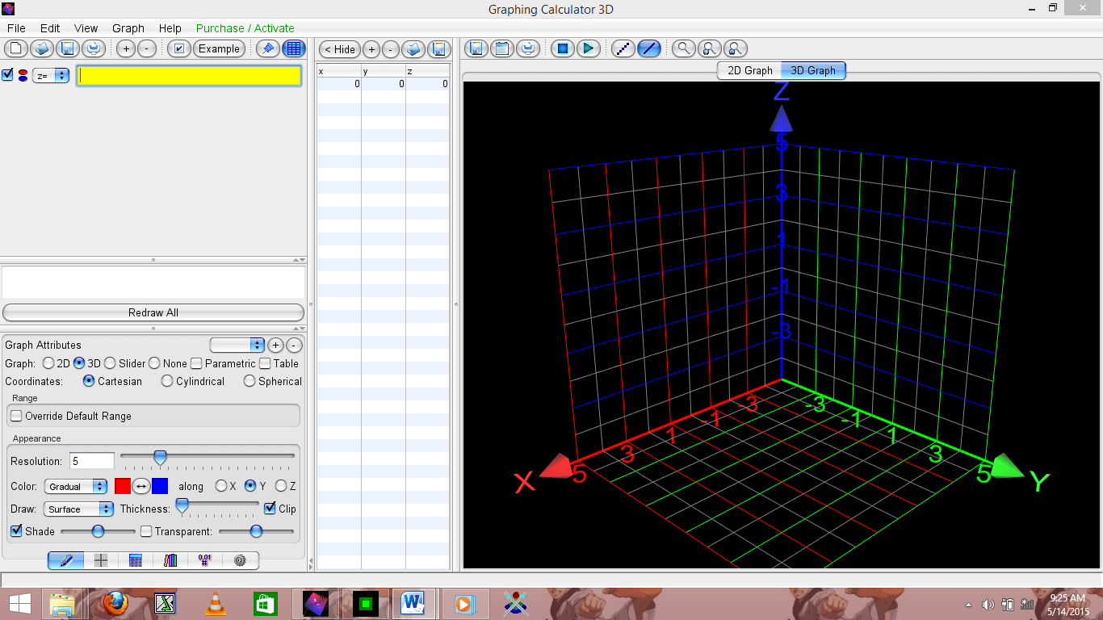Open the Graph menu

128,27
